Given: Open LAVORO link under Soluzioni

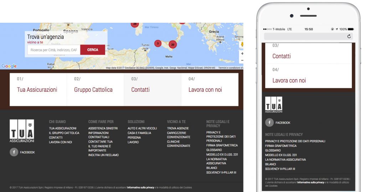Looking at the screenshot, I should pos(133,142).
